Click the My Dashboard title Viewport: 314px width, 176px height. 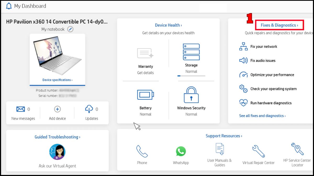[x=30, y=6]
